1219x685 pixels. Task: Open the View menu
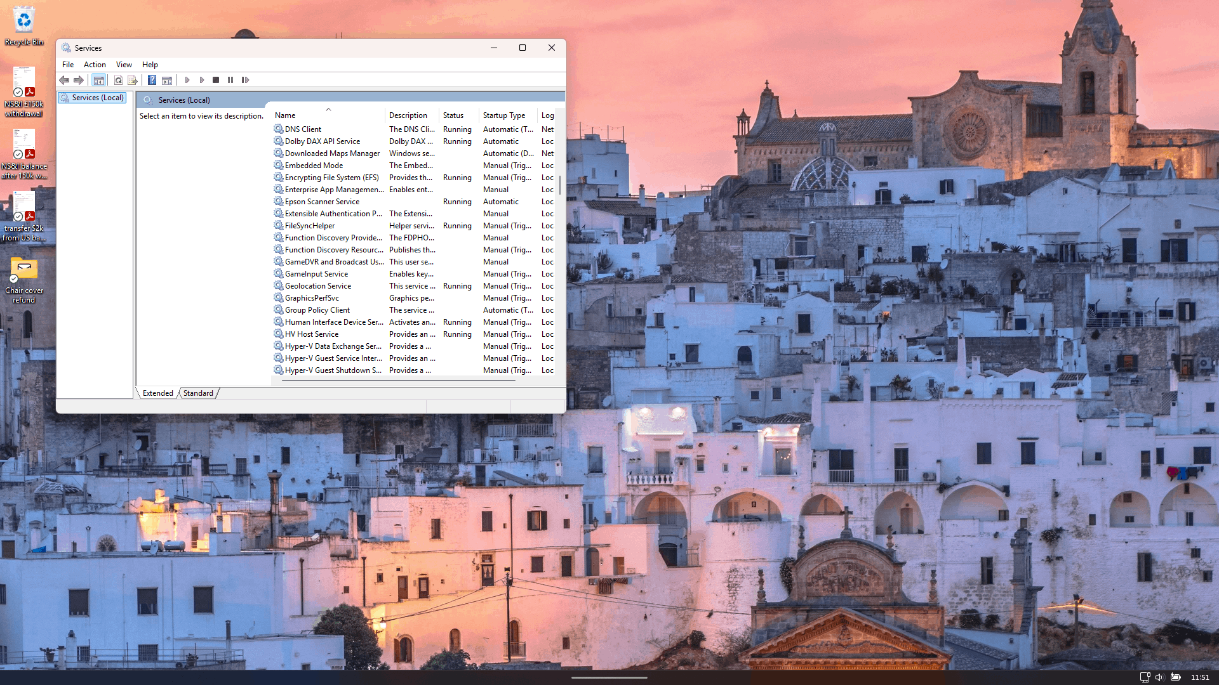tap(124, 65)
